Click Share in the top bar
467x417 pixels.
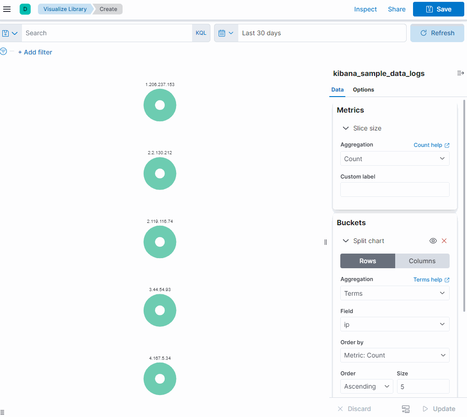397,9
